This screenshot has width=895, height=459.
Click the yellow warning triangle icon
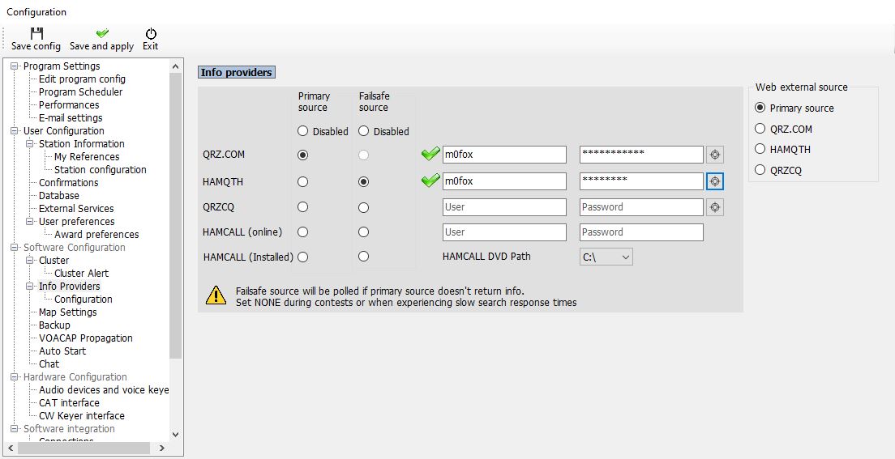tap(216, 295)
